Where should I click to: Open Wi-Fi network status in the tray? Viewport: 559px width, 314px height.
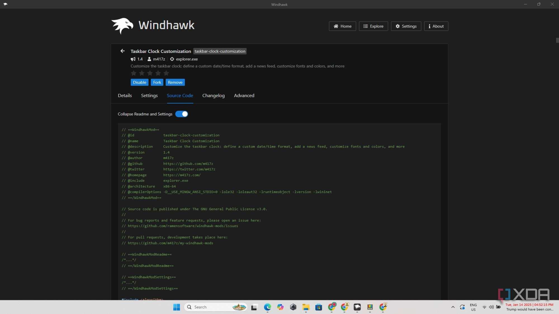click(x=484, y=307)
